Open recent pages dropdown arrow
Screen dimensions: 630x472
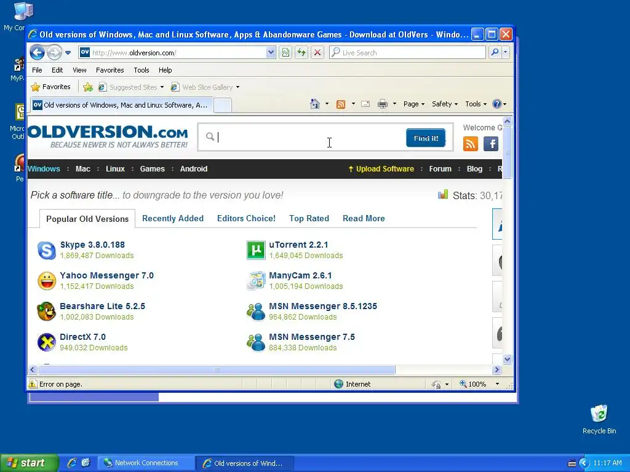pyautogui.click(x=68, y=53)
